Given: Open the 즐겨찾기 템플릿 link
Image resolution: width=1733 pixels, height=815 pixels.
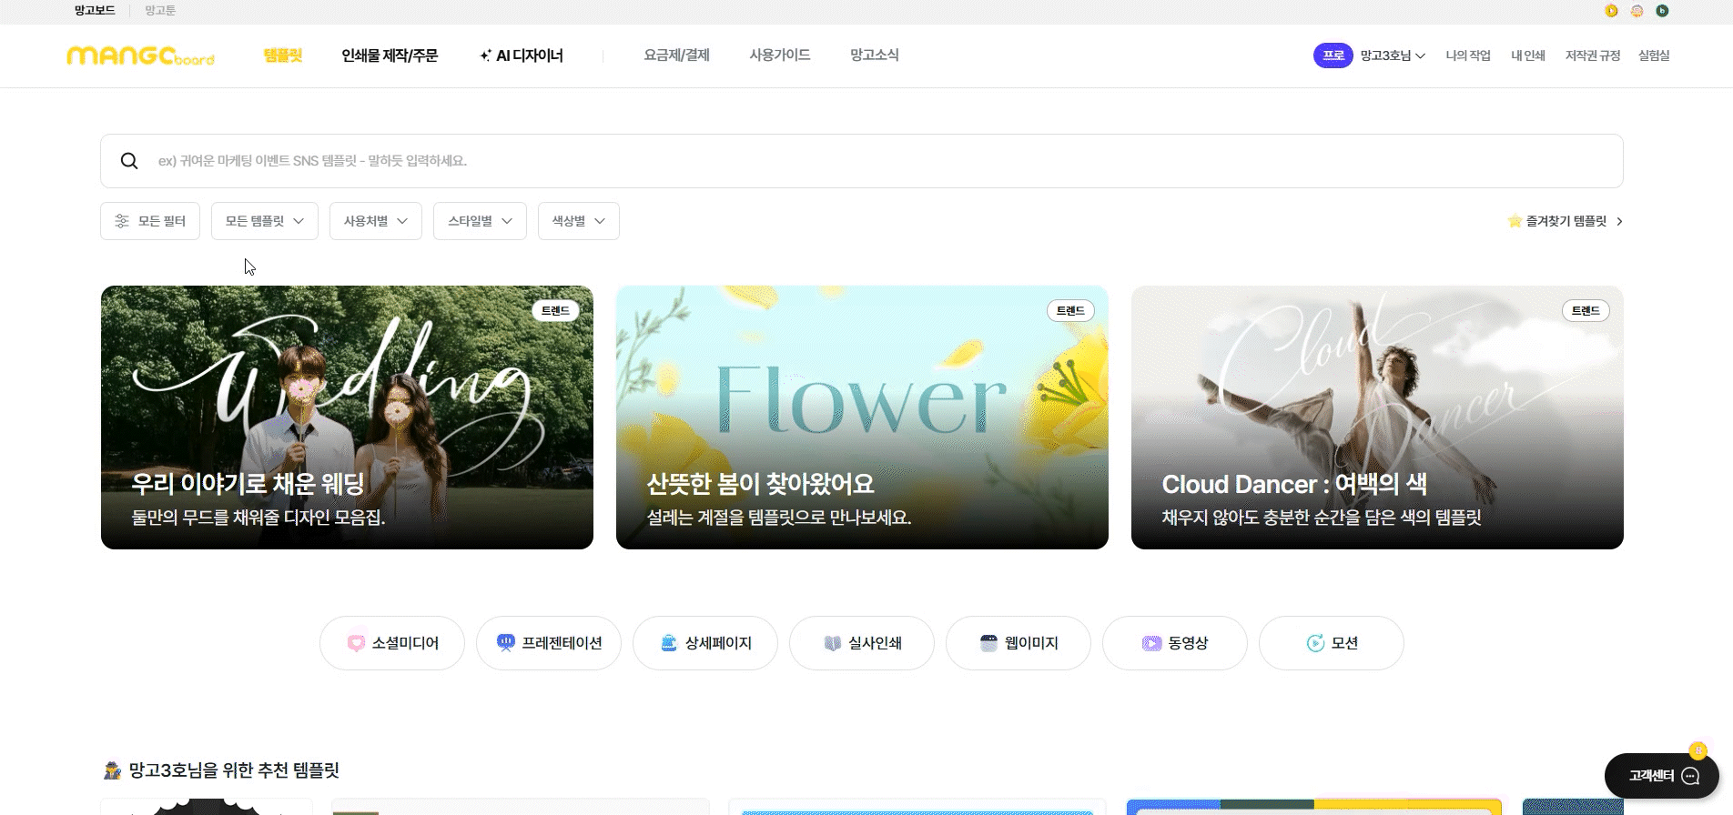Looking at the screenshot, I should tap(1566, 221).
